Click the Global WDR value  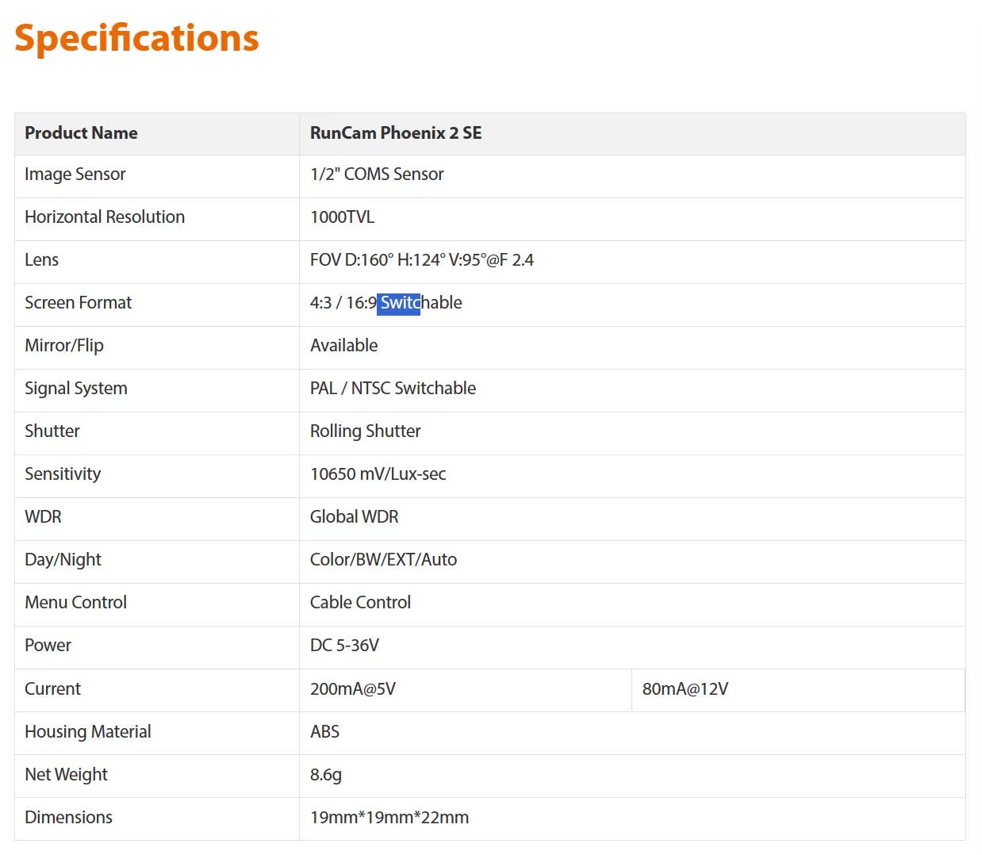tap(354, 517)
